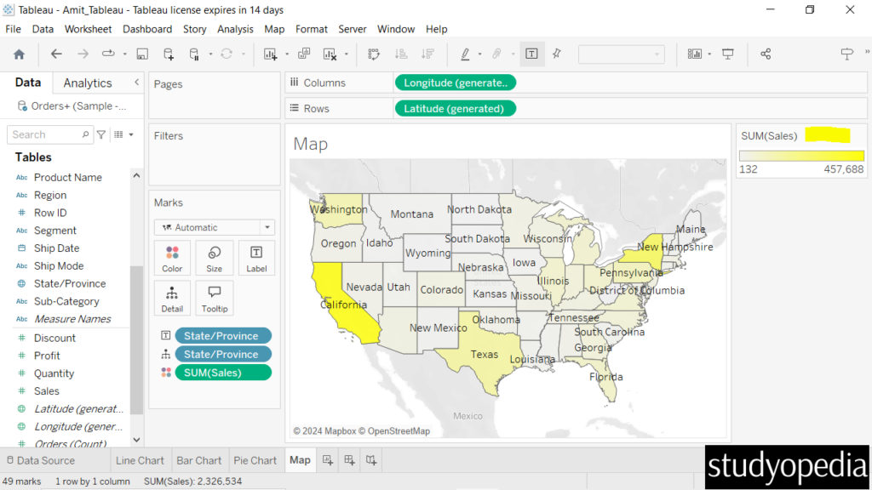
Task: Switch to the Bar Chart sheet tab
Action: point(199,460)
